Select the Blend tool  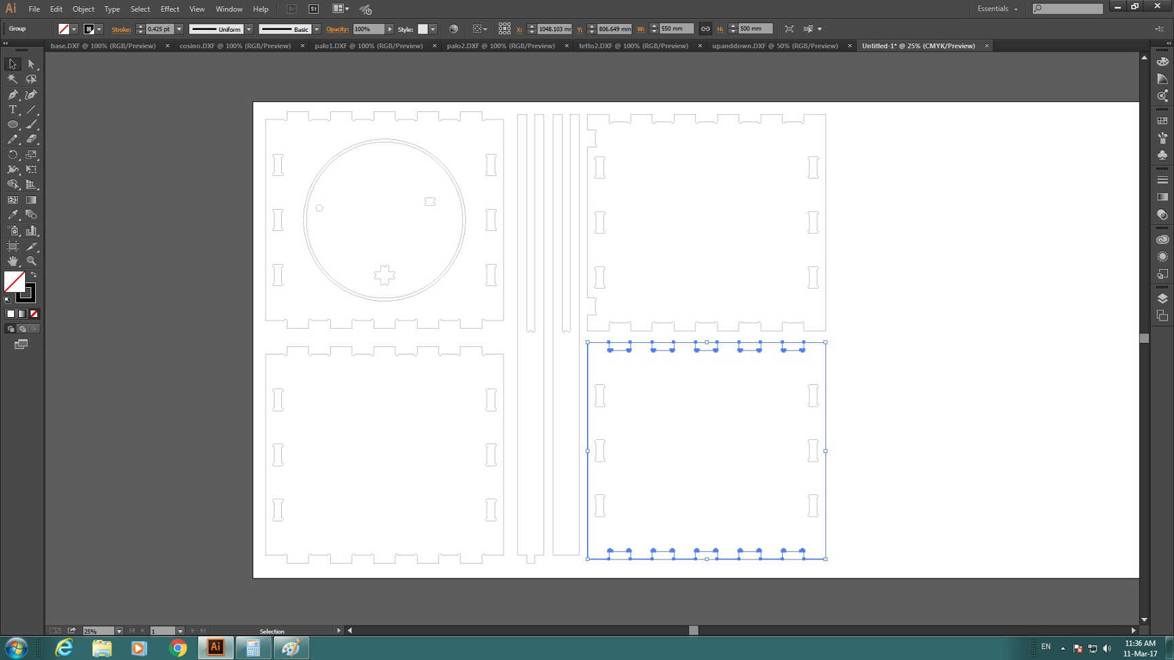31,215
